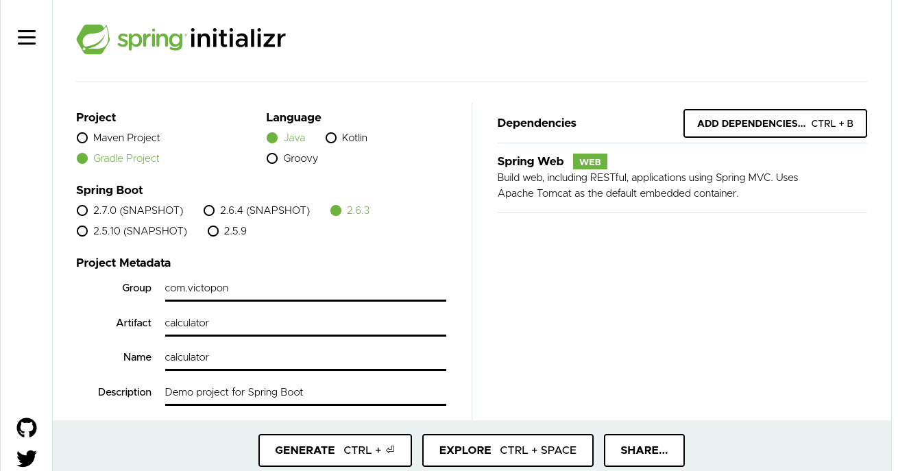Click the Group input field
Image resolution: width=898 pixels, height=471 pixels.
[x=305, y=288]
